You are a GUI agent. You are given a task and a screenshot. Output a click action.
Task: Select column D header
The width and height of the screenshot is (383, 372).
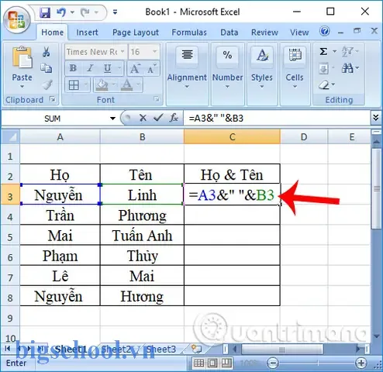304,137
